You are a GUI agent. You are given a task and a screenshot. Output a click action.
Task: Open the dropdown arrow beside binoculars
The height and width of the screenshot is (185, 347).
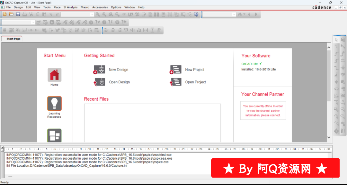(244, 14)
